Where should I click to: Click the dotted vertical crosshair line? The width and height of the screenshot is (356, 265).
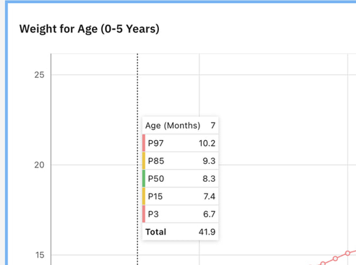tap(138, 83)
